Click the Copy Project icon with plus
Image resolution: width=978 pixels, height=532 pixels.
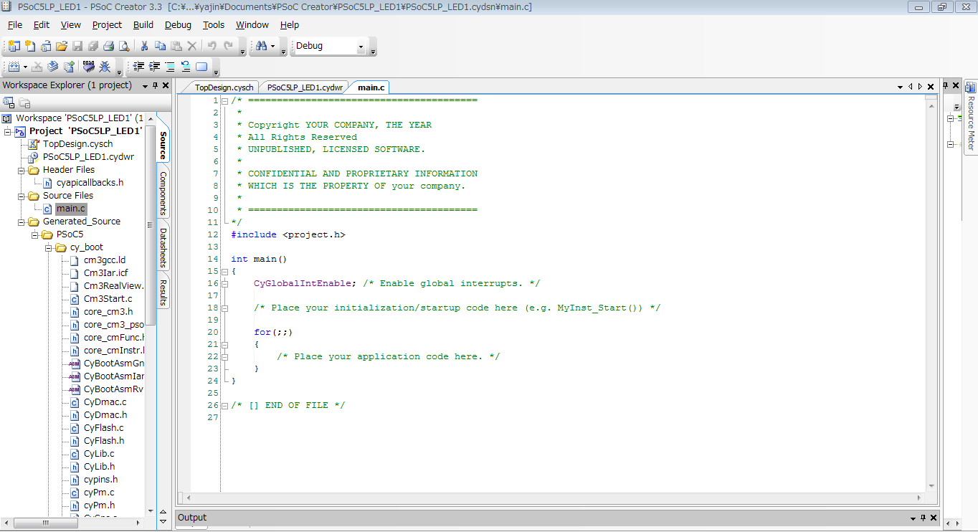pos(69,67)
